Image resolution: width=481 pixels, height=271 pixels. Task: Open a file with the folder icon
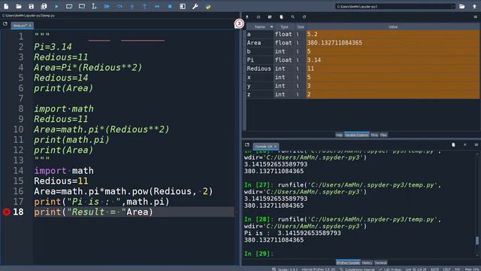(x=19, y=6)
